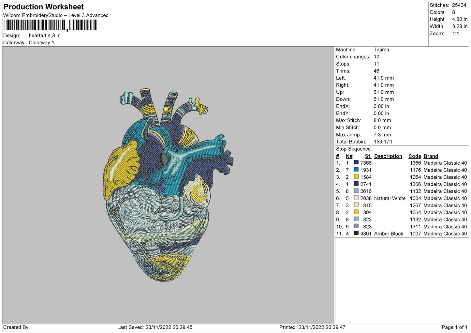Click the Trims value 46

click(376, 71)
